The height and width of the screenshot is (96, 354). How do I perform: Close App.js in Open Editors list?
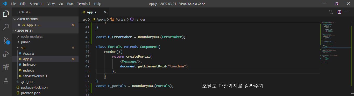point(19,25)
